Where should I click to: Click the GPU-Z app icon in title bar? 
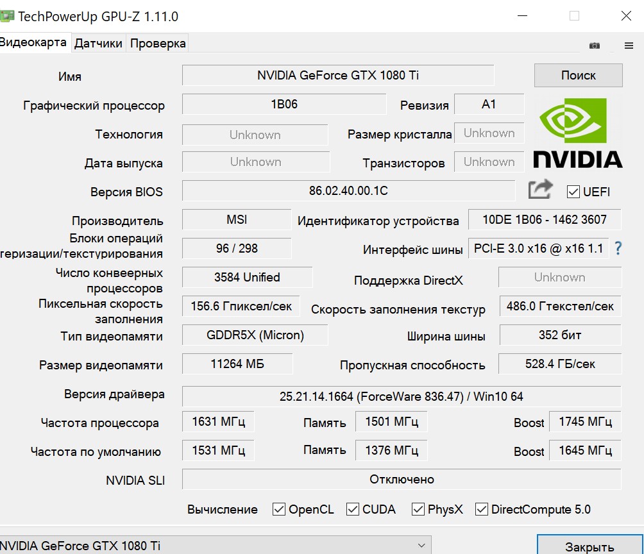8,16
